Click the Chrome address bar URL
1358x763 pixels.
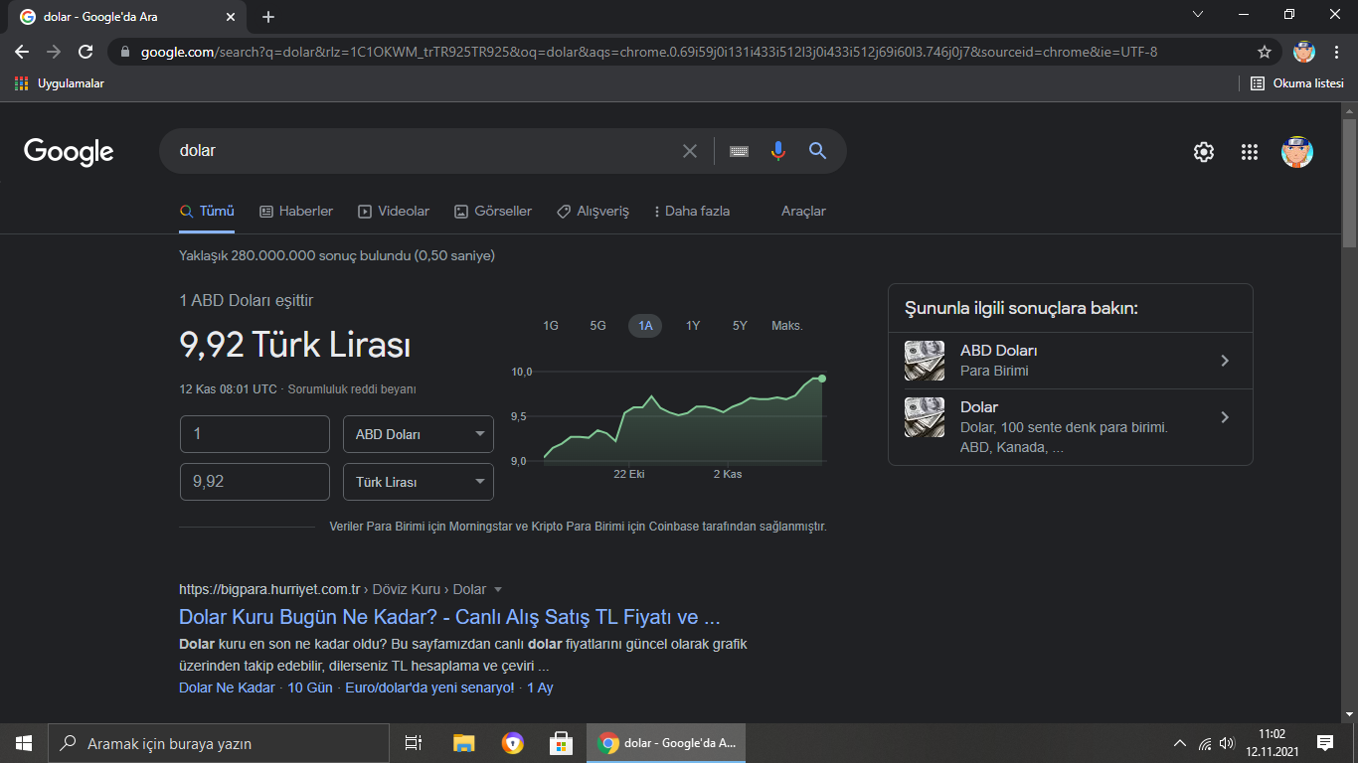click(x=648, y=52)
